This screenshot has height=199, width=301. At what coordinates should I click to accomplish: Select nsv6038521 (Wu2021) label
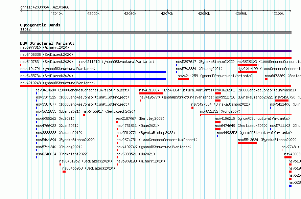click(136, 154)
